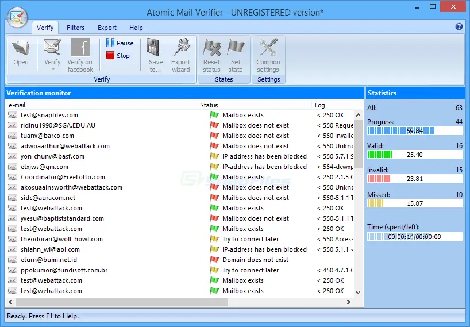
Task: Select adwoaarthur@webattack.com email
Action: 65,146
